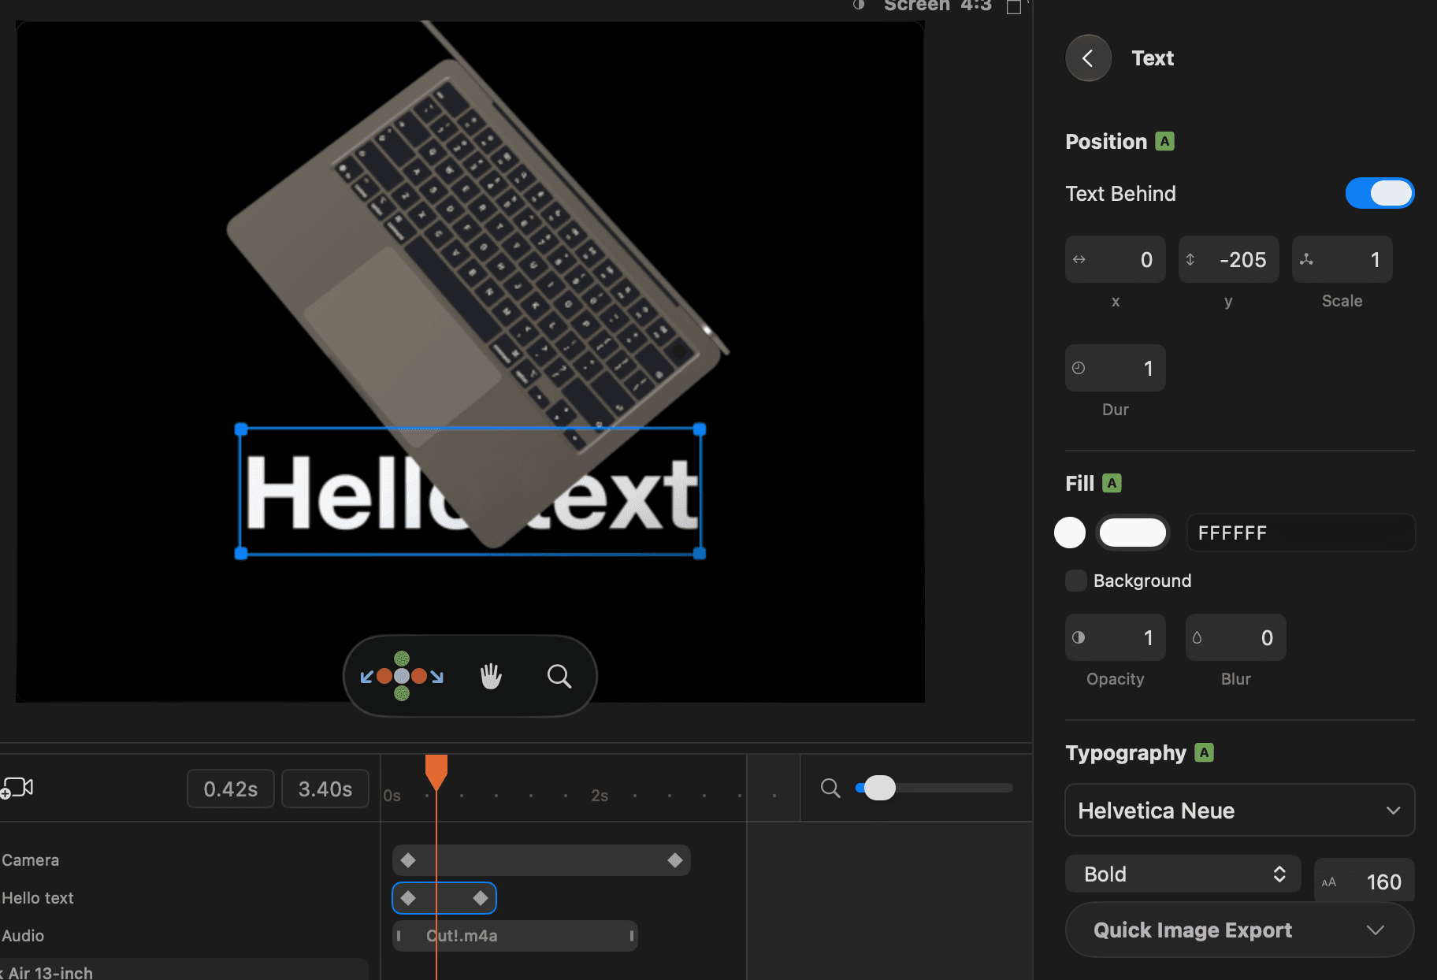
Task: Select the solid white circle fill swatch
Action: 1070,533
